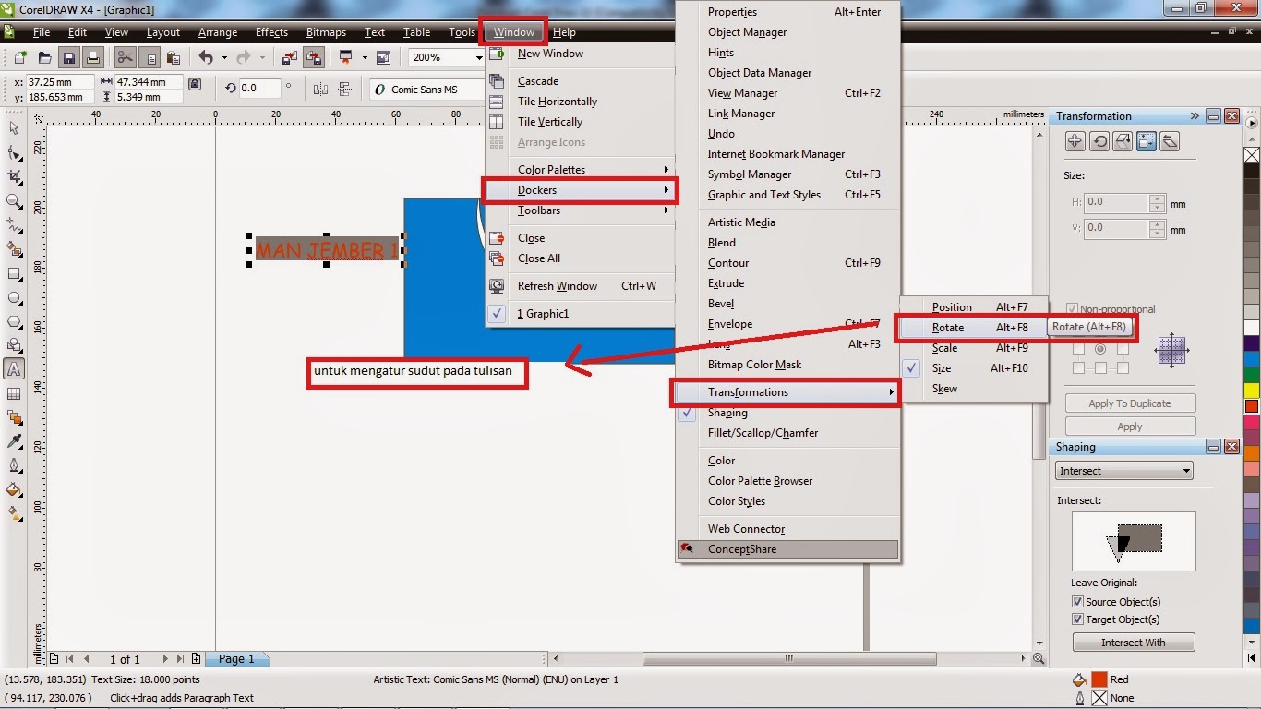Pick the yellow swatch in color palette
This screenshot has width=1261, height=709.
click(1252, 391)
